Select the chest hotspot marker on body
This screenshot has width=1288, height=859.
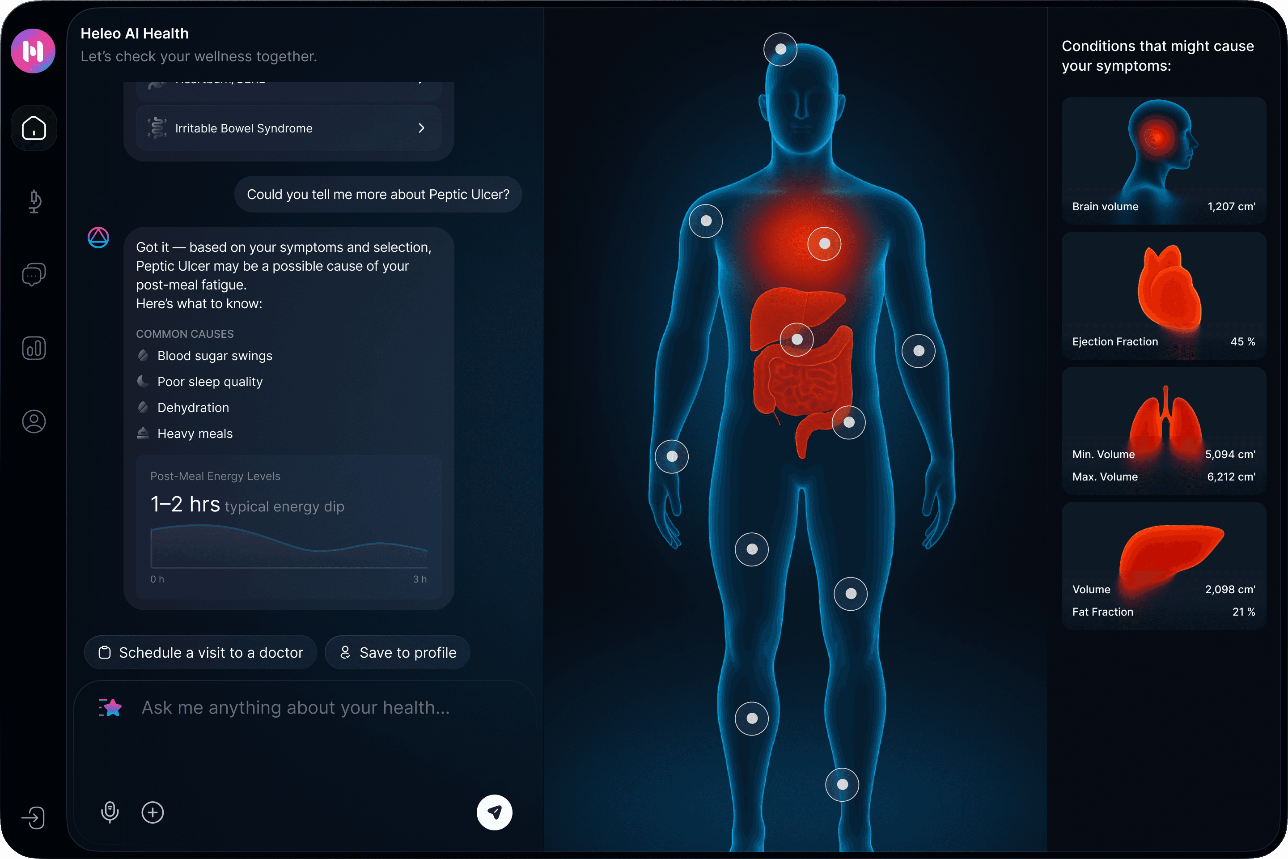coord(824,244)
